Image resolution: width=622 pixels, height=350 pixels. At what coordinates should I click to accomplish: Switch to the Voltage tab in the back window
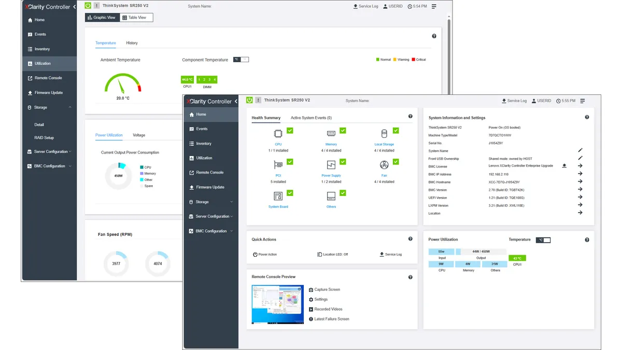coord(139,135)
